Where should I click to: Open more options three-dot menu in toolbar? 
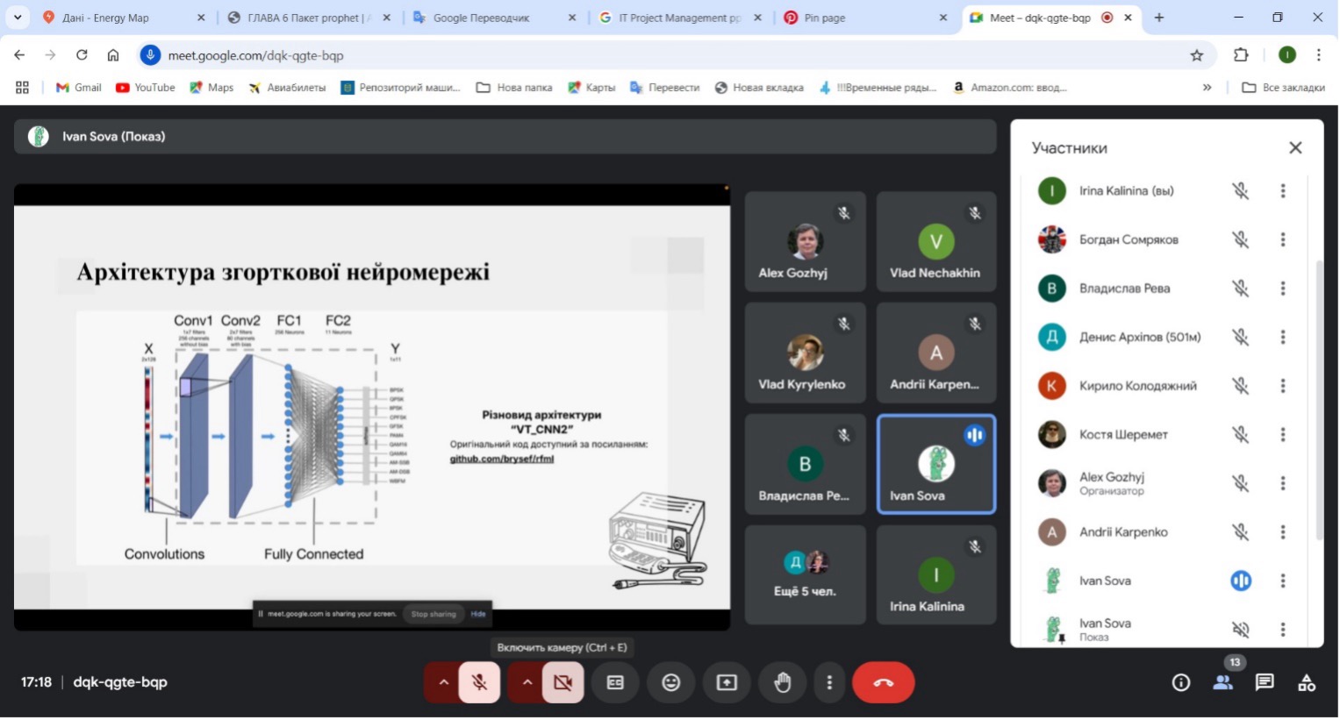[x=829, y=683]
